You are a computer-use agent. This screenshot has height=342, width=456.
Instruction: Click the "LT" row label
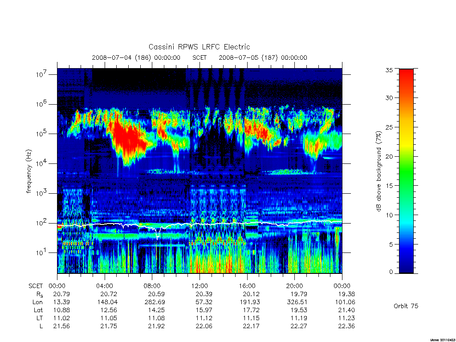(39, 318)
